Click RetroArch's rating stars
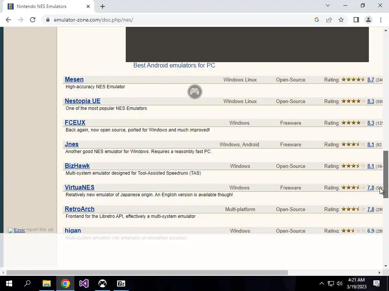389x291 pixels. [x=353, y=209]
